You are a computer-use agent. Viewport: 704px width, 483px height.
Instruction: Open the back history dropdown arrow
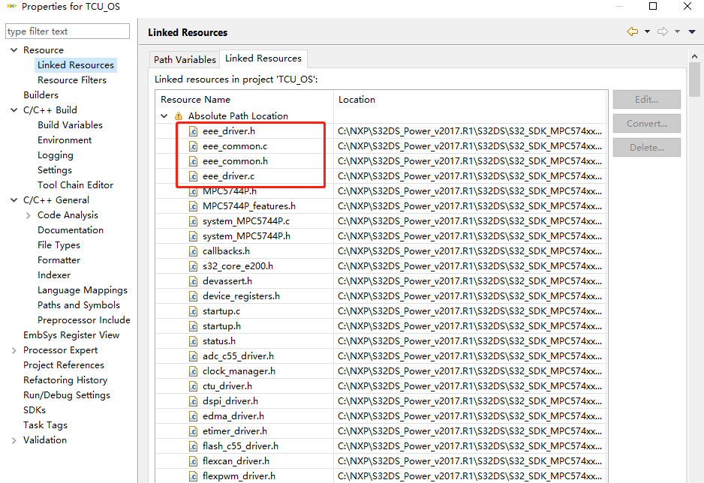(x=647, y=31)
